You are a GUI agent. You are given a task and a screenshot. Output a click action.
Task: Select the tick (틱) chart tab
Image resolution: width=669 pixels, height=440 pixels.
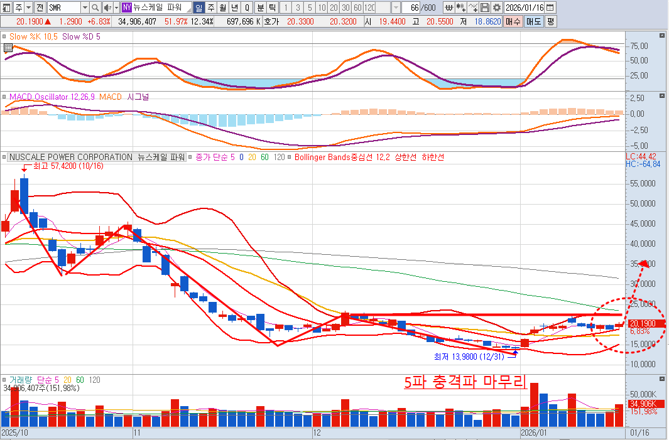click(271, 8)
